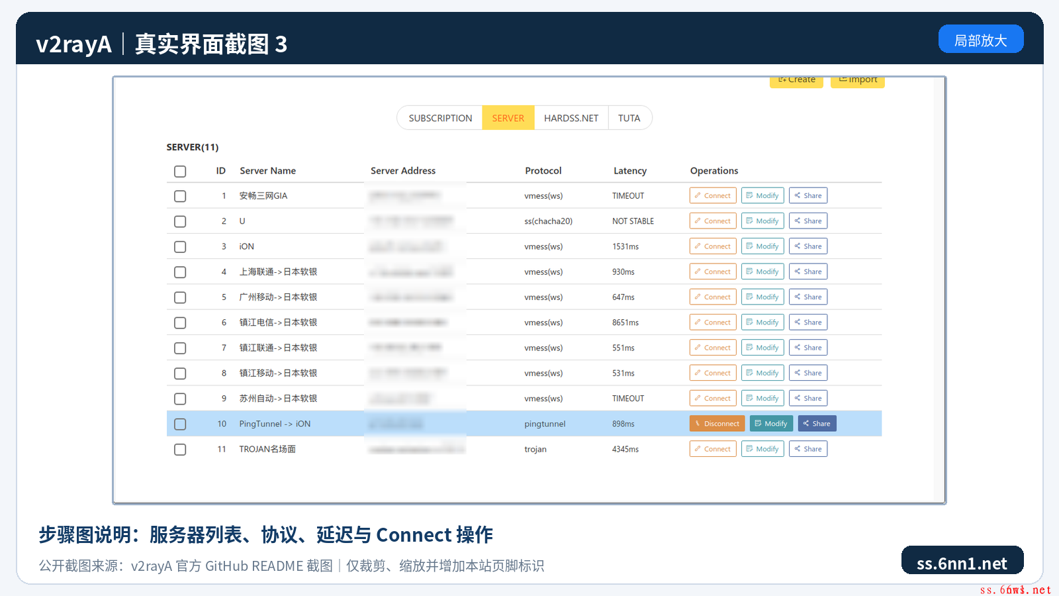Click the Create button

tap(796, 81)
